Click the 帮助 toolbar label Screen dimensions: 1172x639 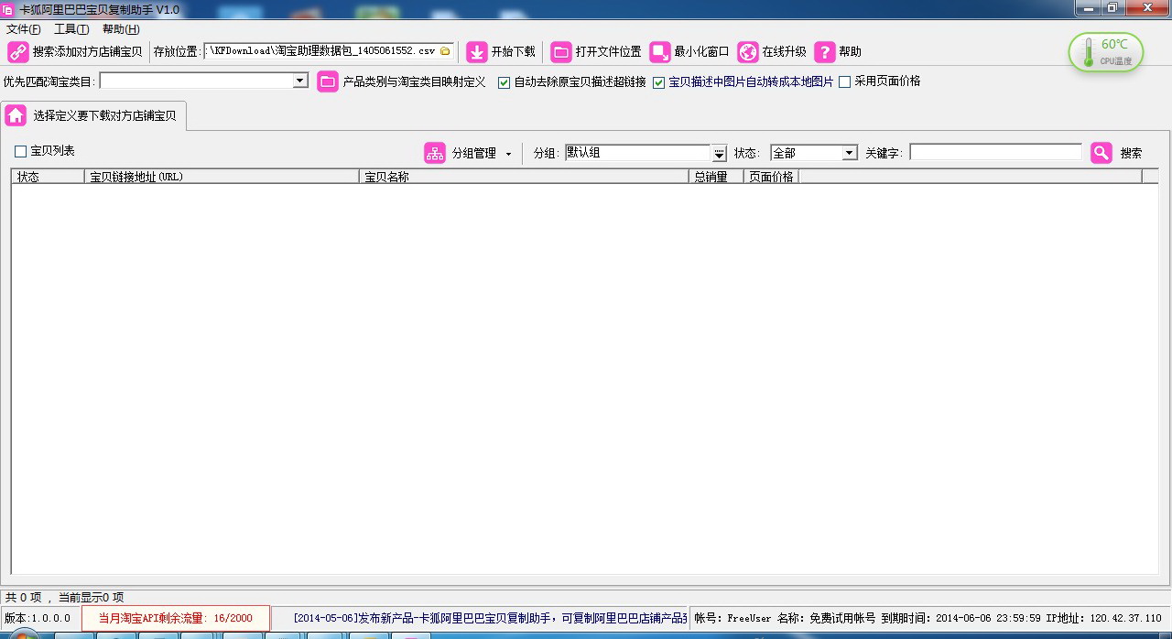click(851, 51)
